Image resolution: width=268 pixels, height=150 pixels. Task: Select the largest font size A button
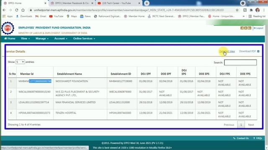tap(250, 28)
